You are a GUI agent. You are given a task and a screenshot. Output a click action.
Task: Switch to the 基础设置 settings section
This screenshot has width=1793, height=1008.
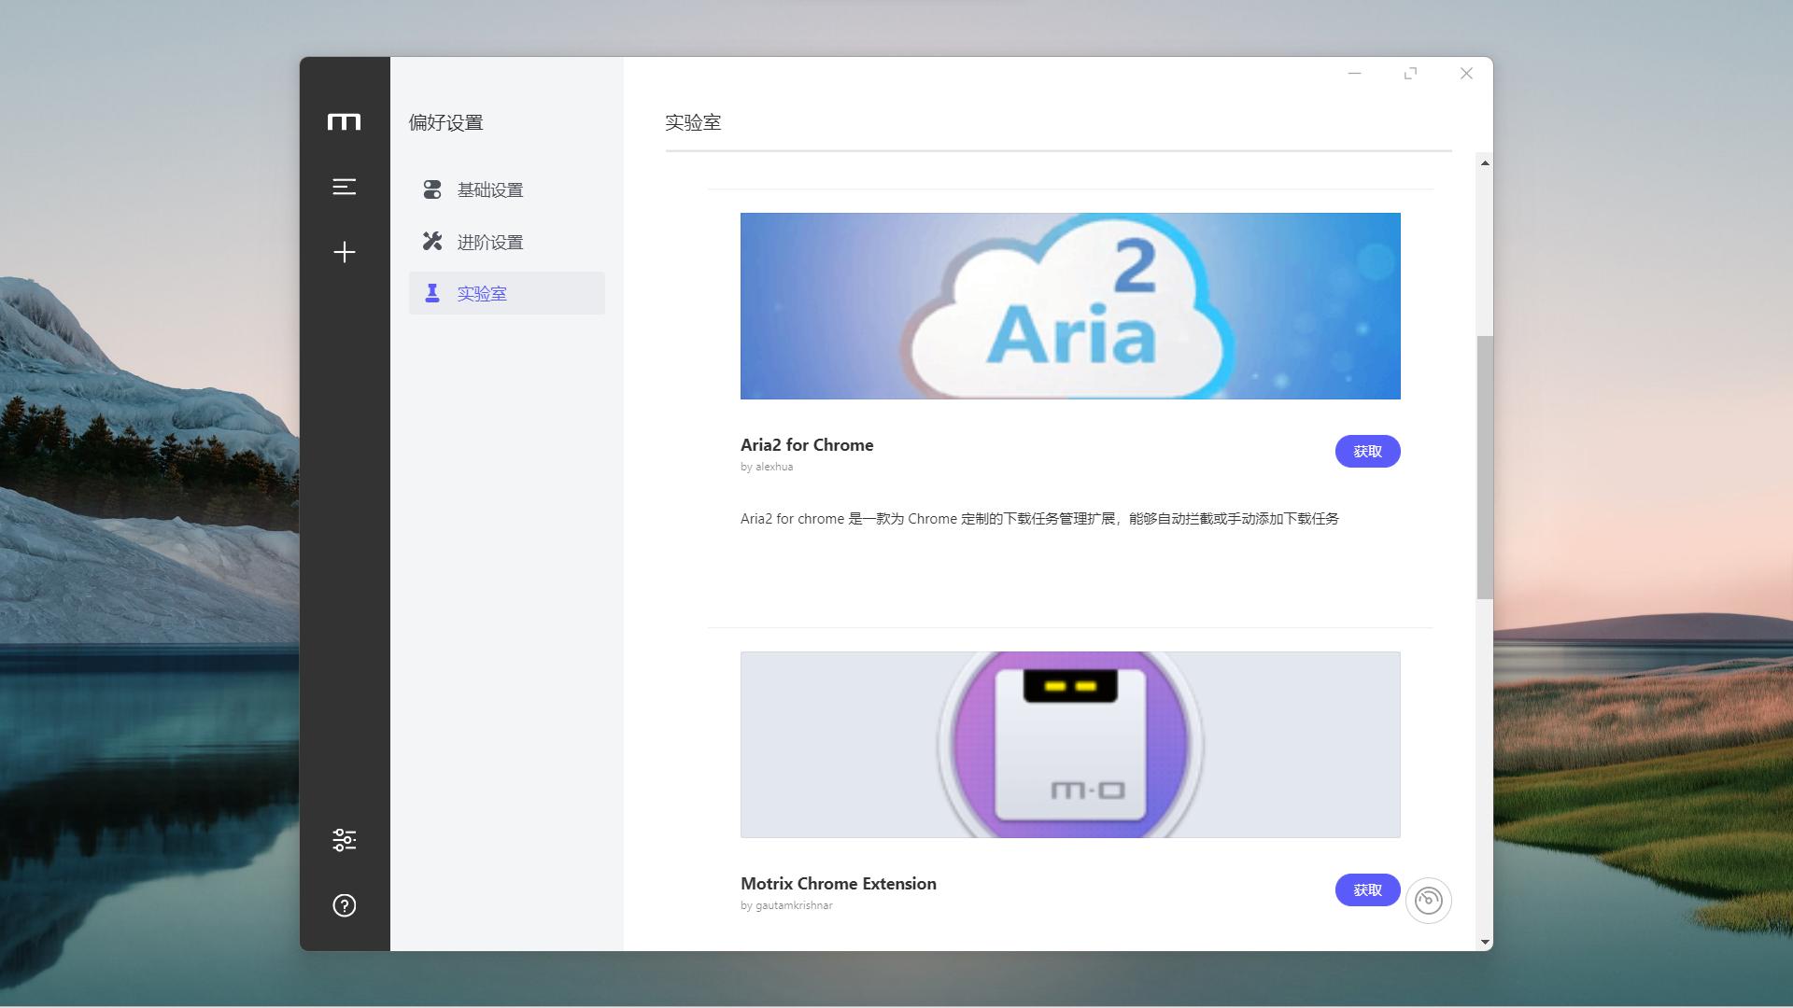pos(489,189)
